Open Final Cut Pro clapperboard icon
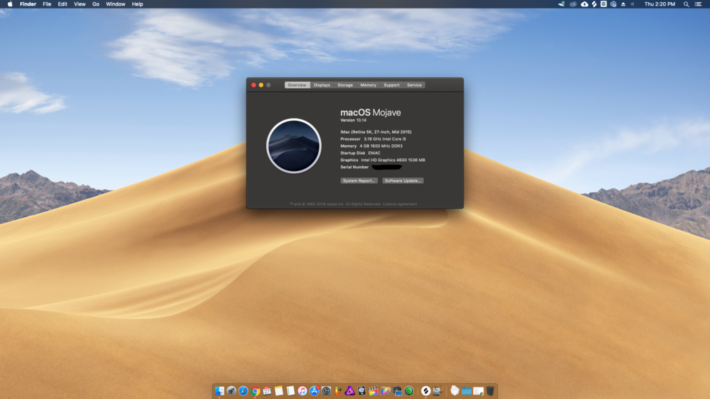This screenshot has height=399, width=710. (373, 391)
